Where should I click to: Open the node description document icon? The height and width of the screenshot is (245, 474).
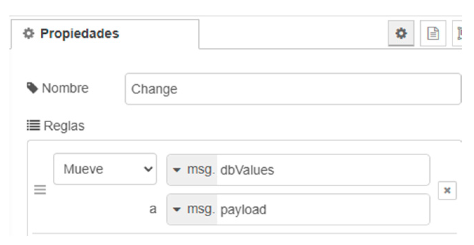(433, 33)
